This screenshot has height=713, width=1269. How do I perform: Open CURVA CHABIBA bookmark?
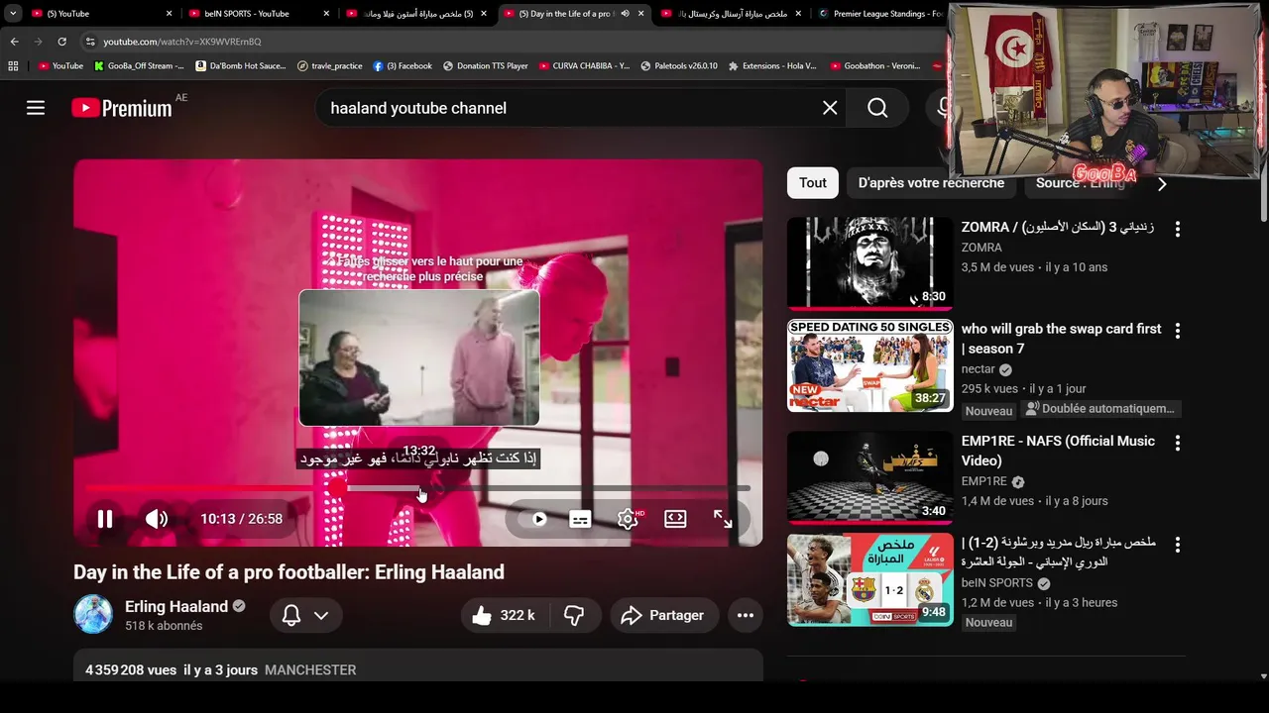[x=585, y=66]
